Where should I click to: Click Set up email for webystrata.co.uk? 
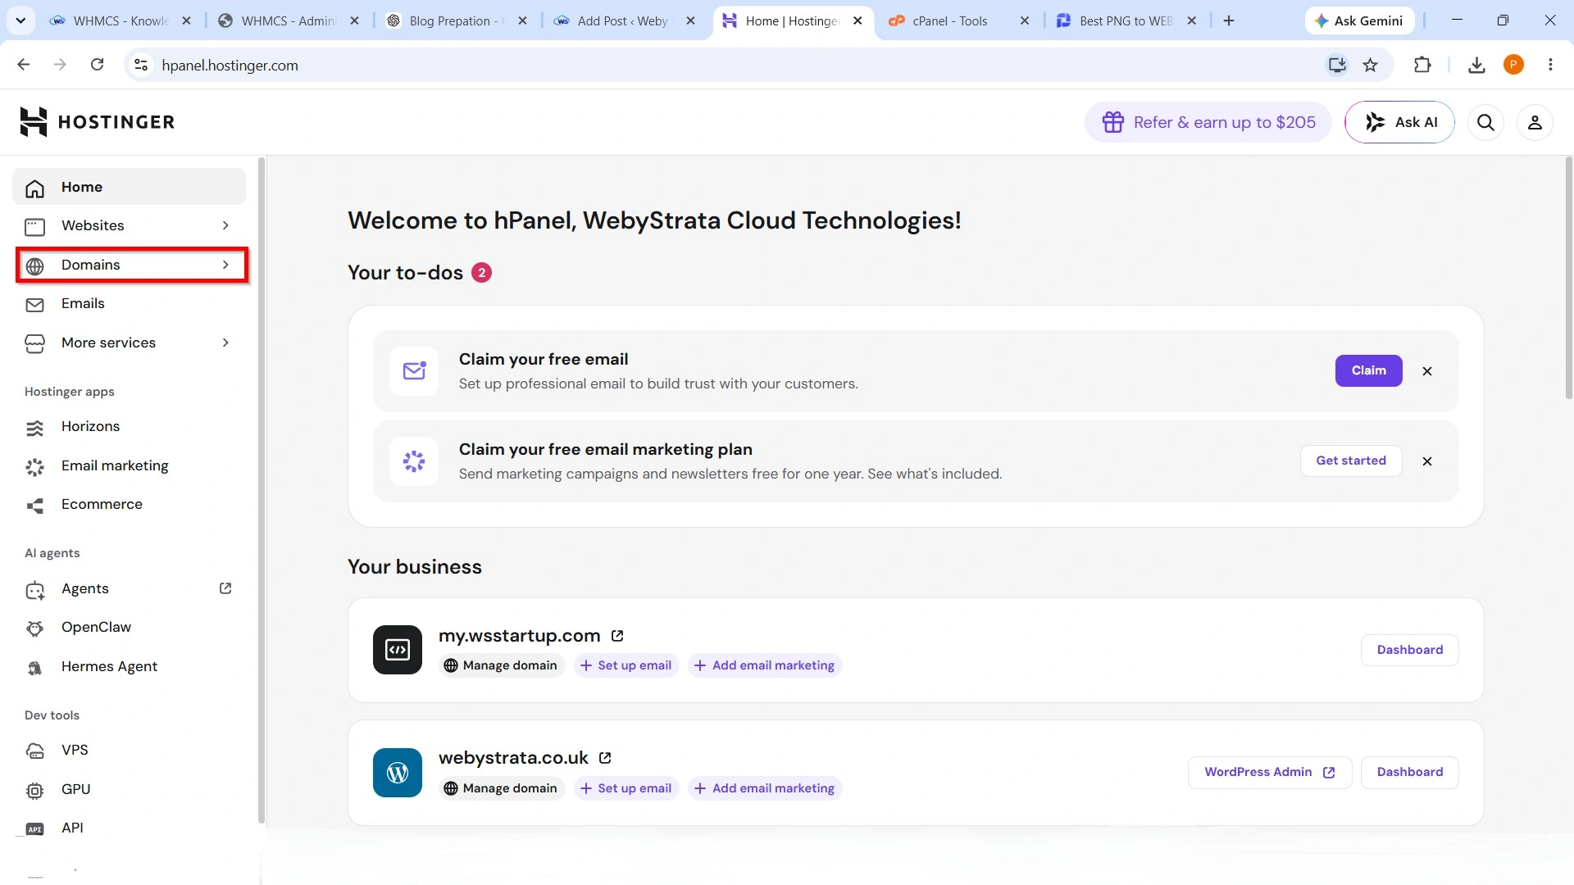(626, 788)
